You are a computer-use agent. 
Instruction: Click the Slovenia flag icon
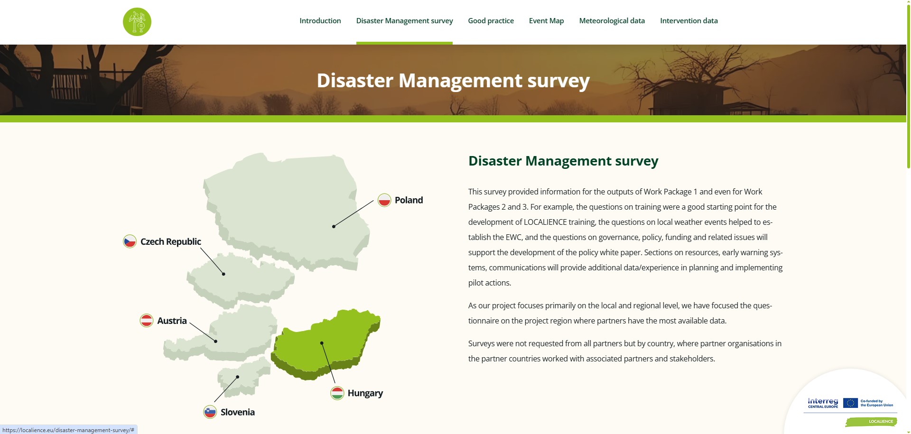[210, 412]
